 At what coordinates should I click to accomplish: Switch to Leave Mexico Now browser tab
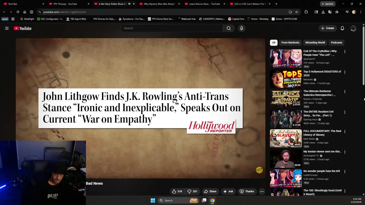click(x=204, y=4)
